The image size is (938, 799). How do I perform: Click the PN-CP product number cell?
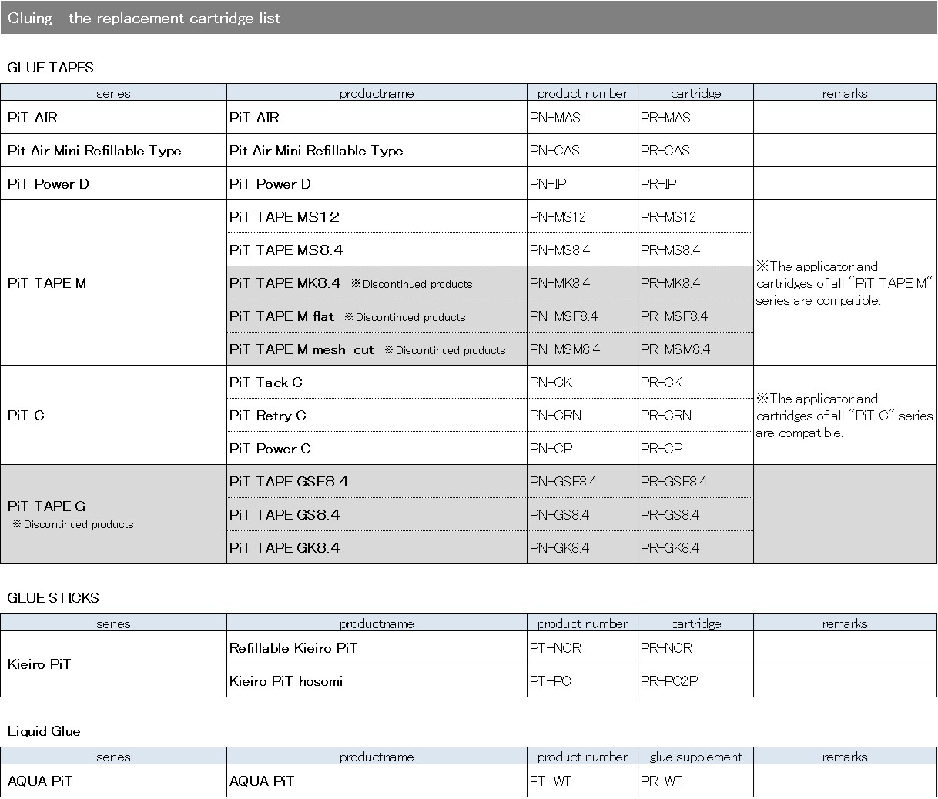[551, 449]
